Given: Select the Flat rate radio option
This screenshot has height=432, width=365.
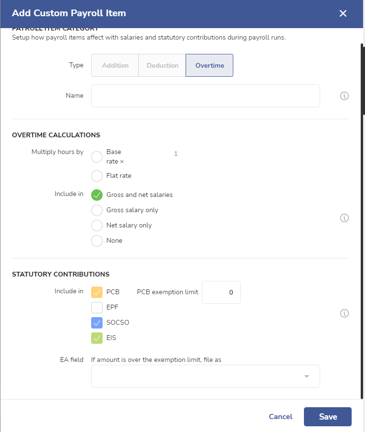Looking at the screenshot, I should (97, 176).
